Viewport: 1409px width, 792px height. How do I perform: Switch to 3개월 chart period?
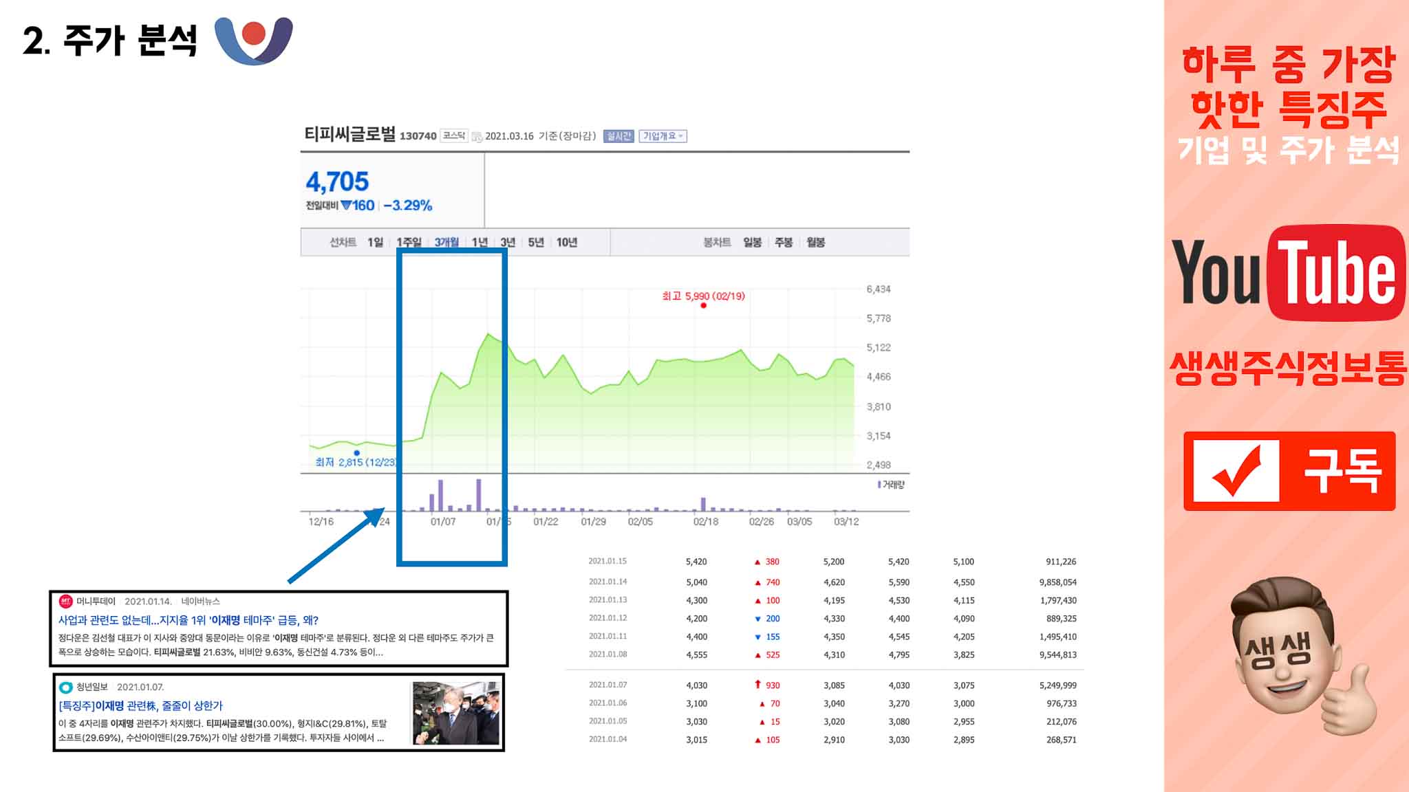pos(447,242)
